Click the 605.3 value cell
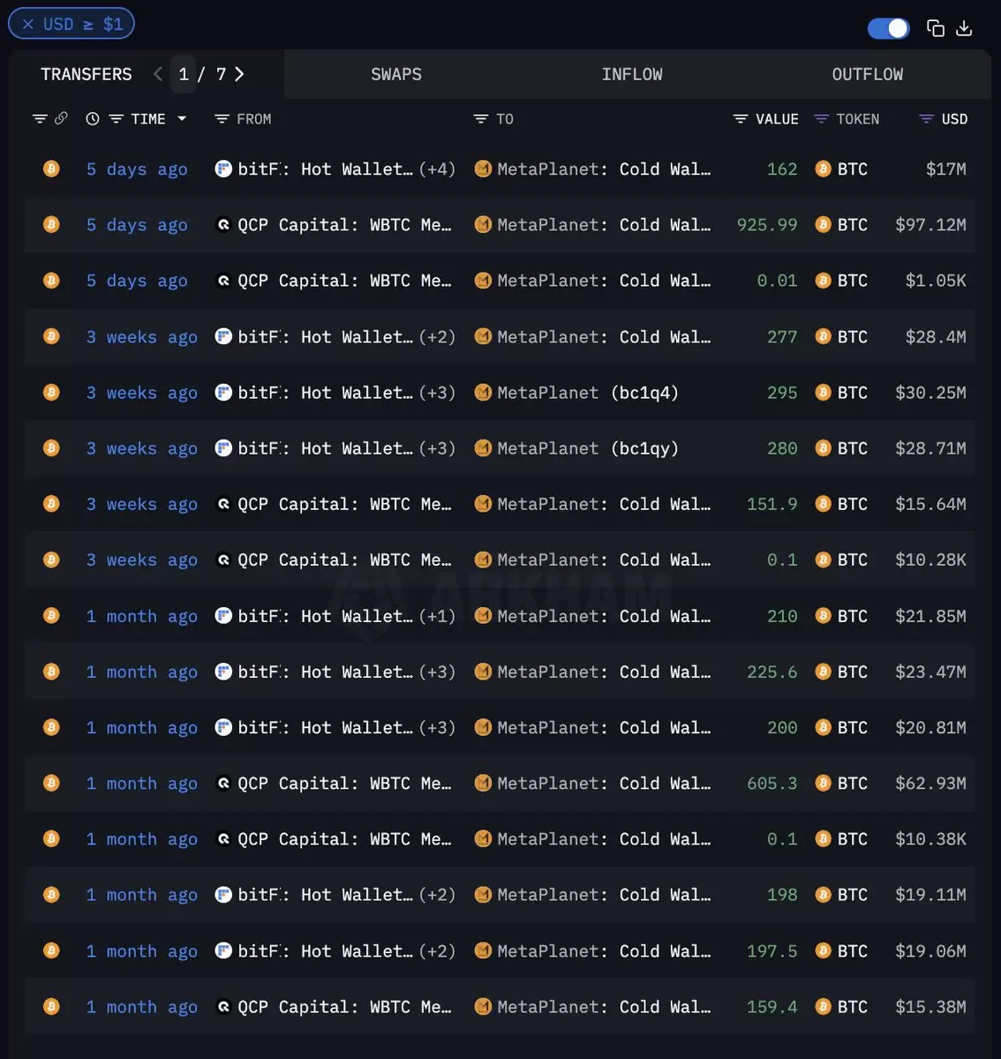1001x1059 pixels. coord(772,784)
